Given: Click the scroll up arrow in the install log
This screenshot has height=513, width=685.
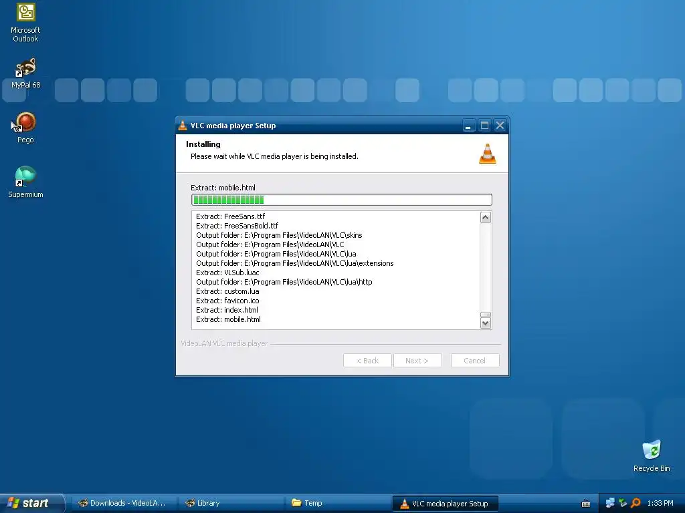Looking at the screenshot, I should tap(486, 217).
